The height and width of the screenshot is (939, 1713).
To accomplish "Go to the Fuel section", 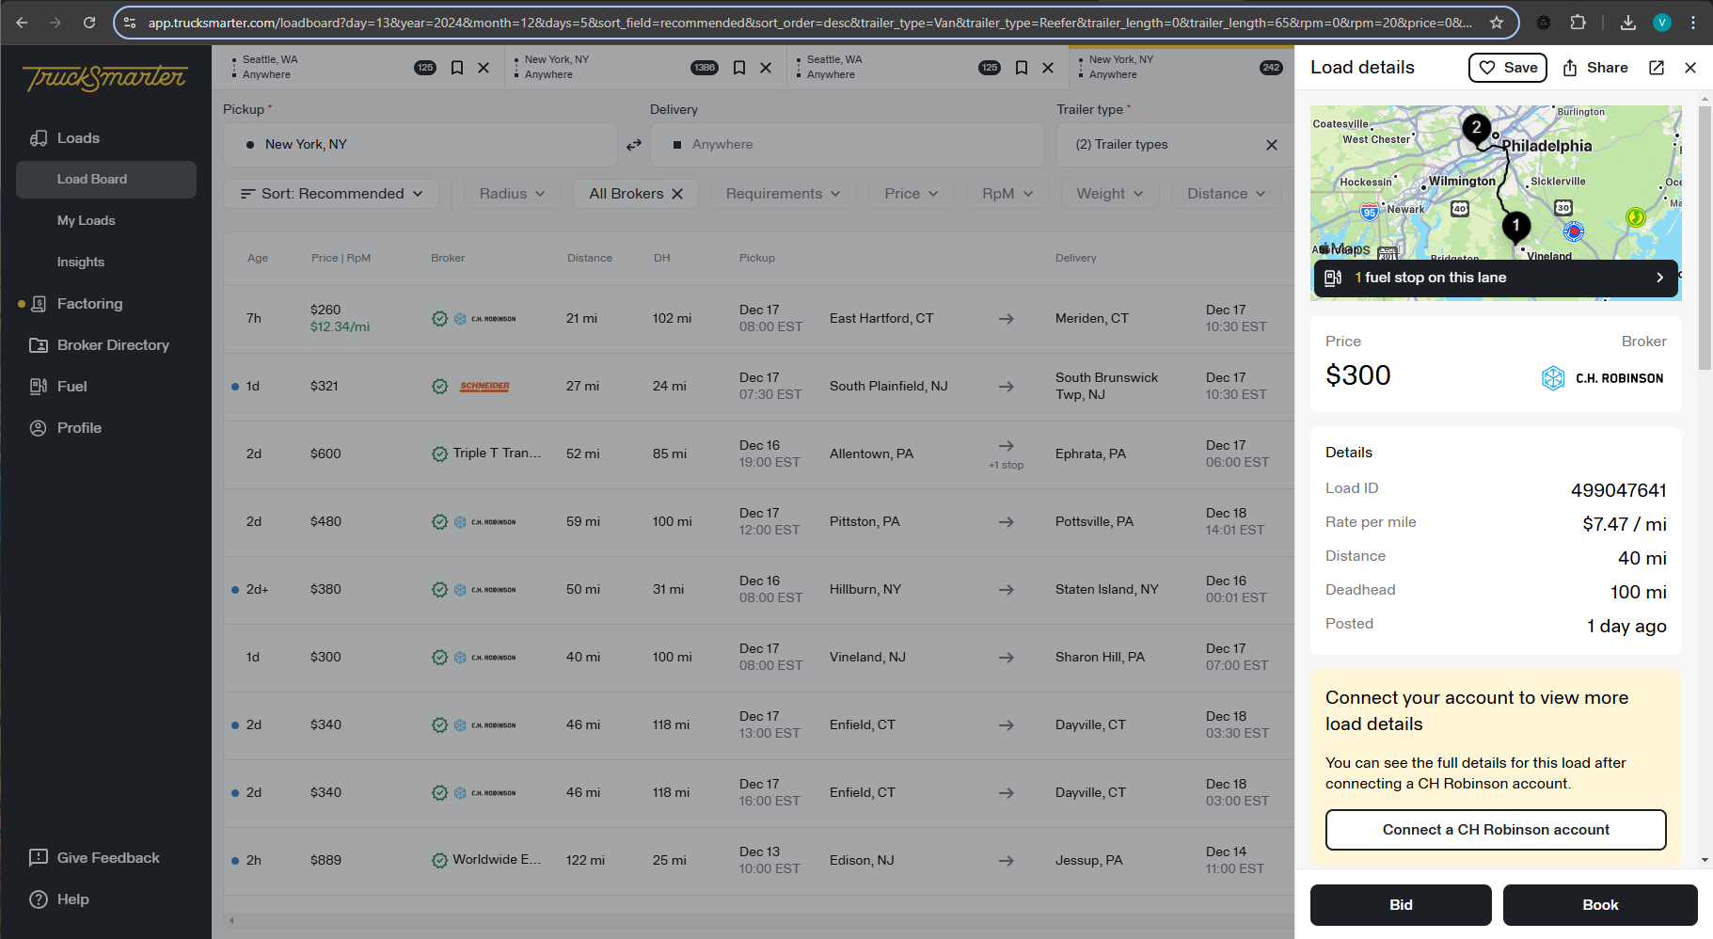I will (71, 387).
